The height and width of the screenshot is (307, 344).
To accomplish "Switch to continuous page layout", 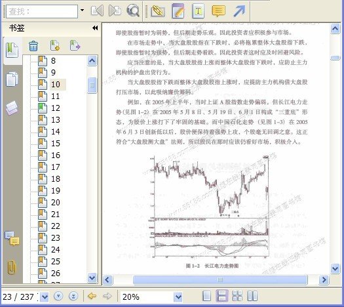I will (x=222, y=296).
